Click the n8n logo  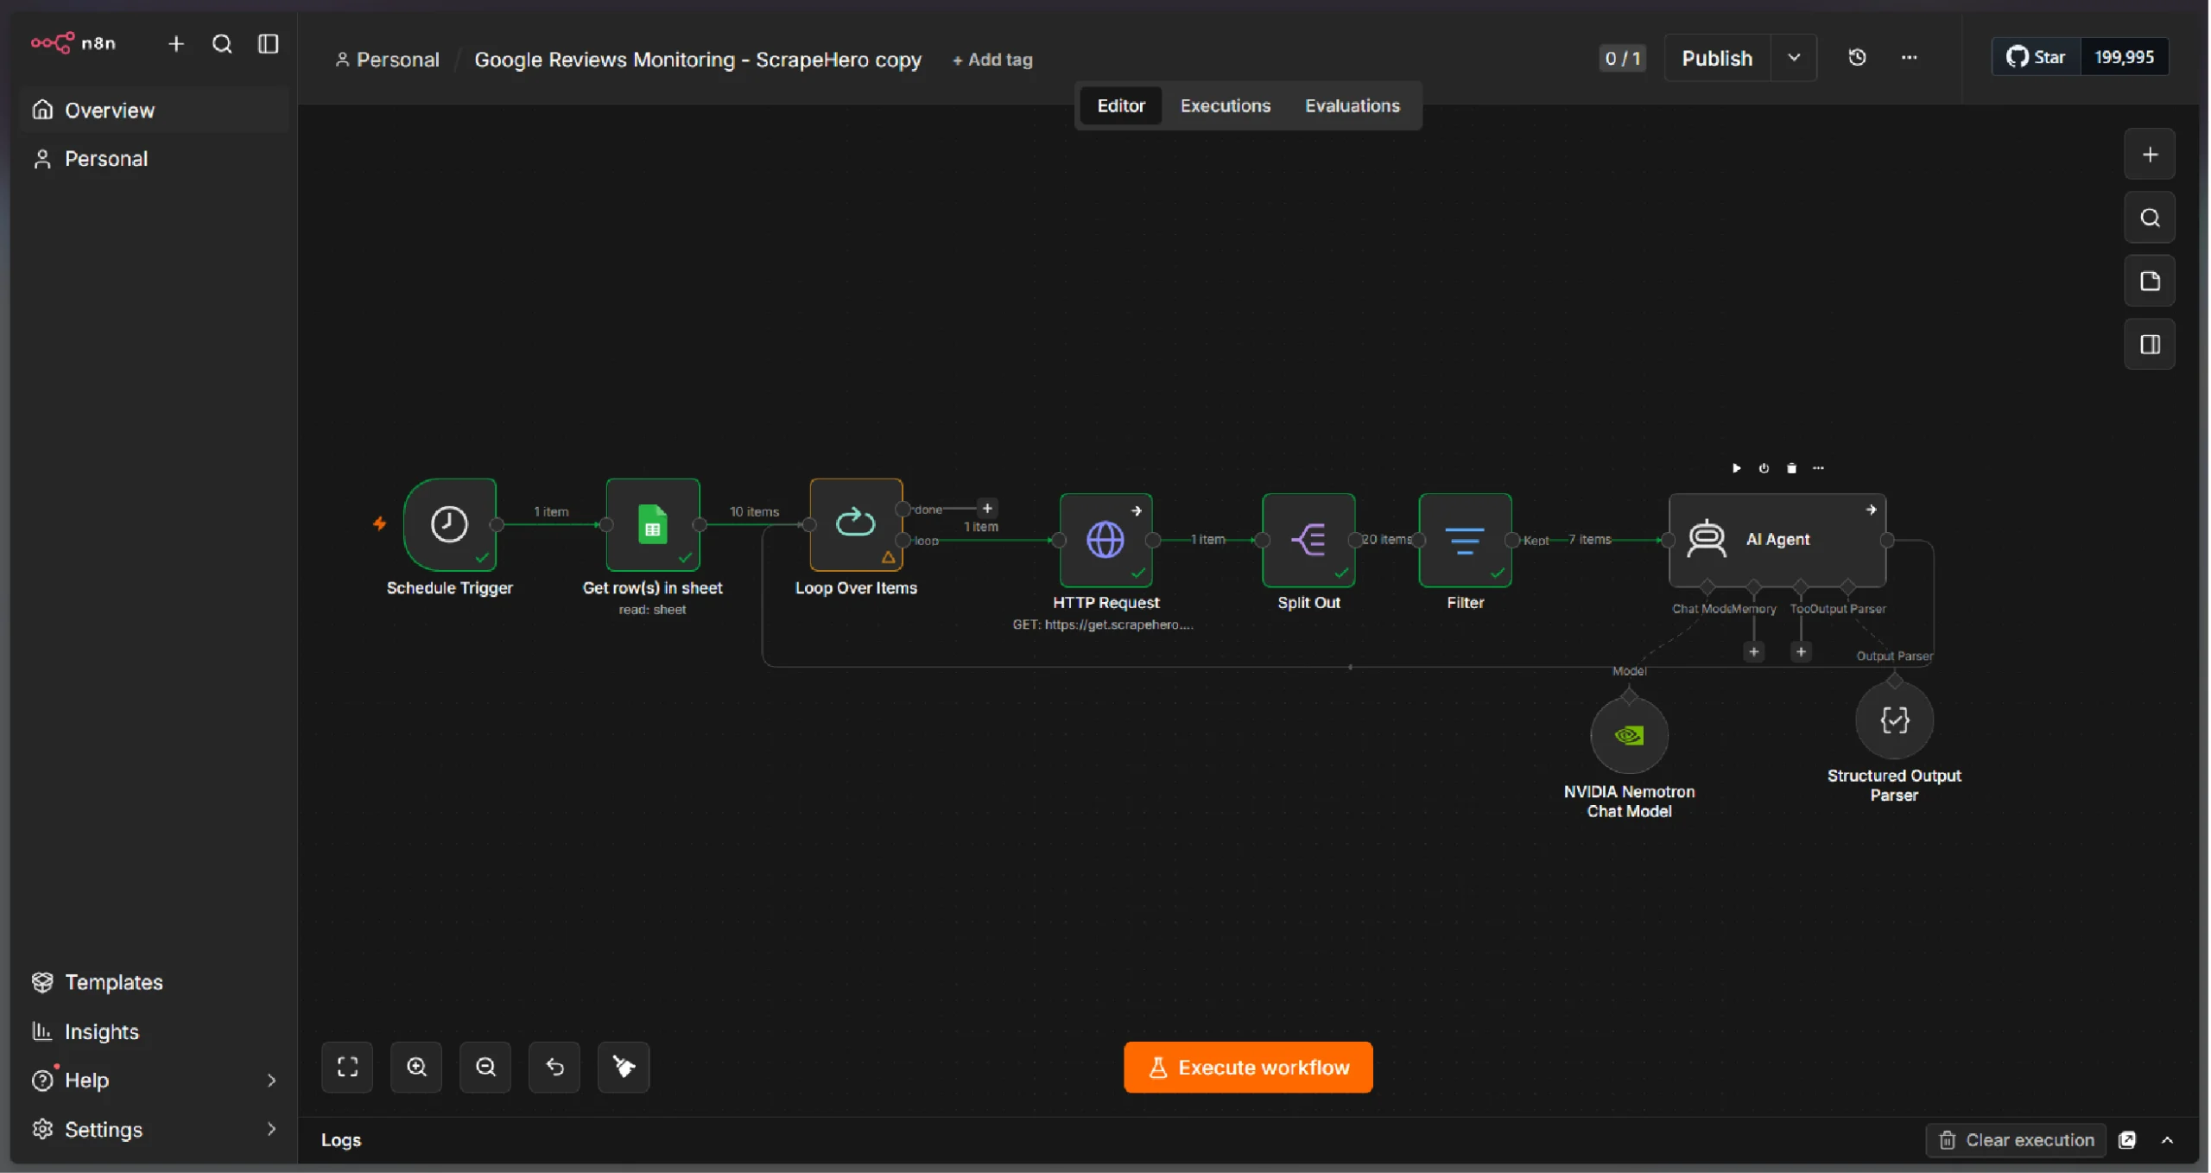73,43
